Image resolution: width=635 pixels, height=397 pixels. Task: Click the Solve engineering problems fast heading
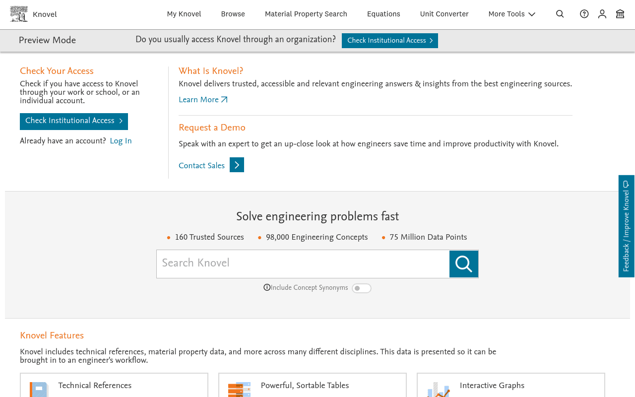317,216
